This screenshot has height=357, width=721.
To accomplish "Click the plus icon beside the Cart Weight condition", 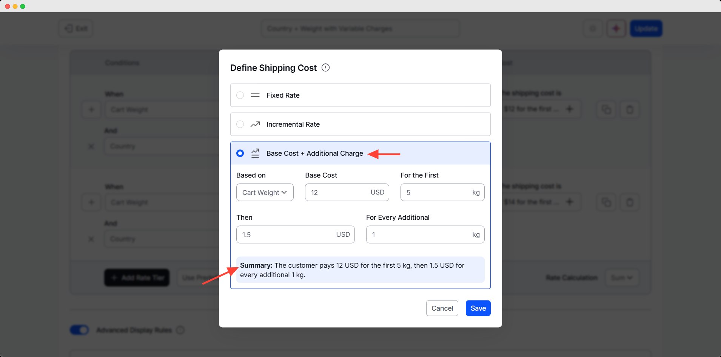I will pyautogui.click(x=91, y=109).
